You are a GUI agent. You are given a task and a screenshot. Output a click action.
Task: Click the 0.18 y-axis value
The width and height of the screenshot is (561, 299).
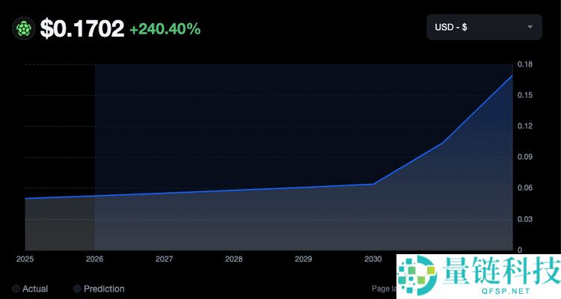[524, 64]
